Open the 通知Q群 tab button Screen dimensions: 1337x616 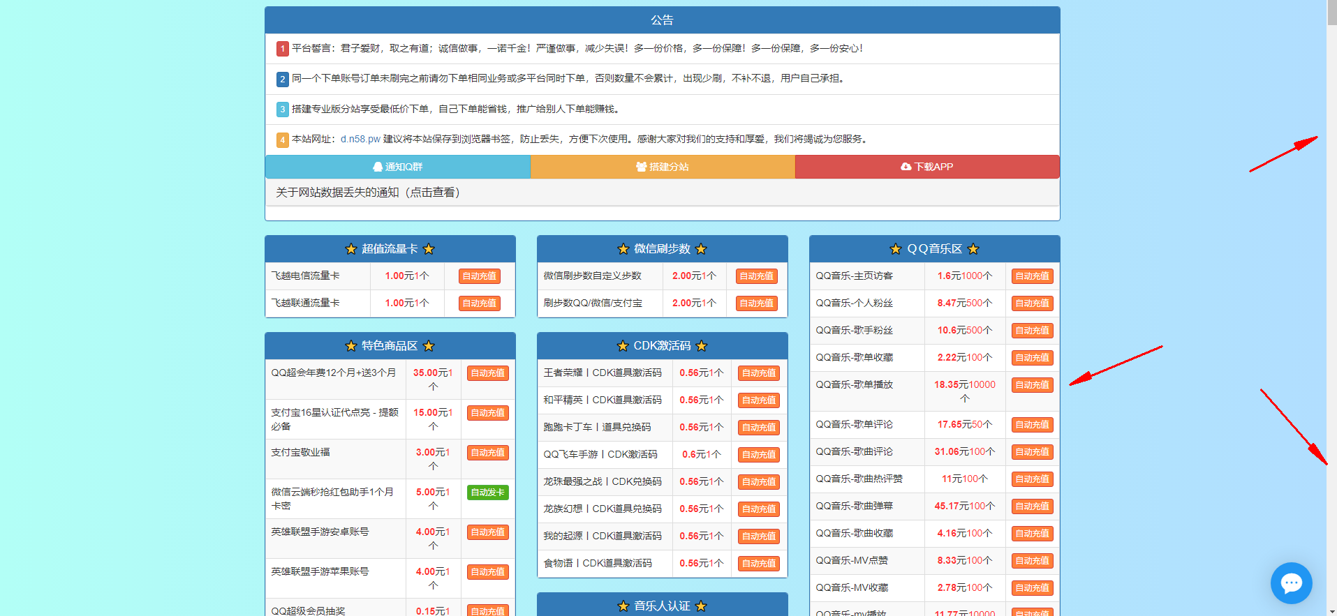tap(398, 167)
